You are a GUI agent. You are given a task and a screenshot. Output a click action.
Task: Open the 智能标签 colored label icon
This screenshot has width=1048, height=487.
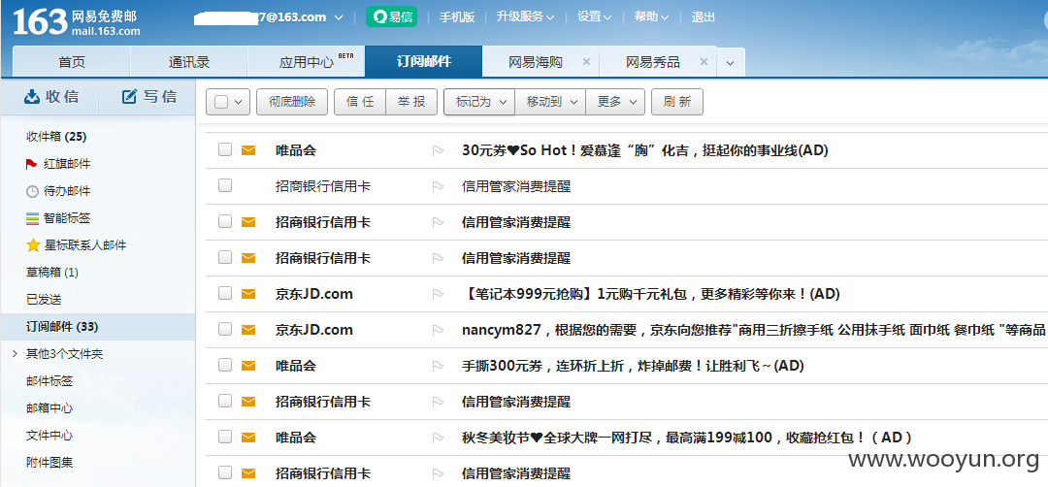click(x=32, y=218)
